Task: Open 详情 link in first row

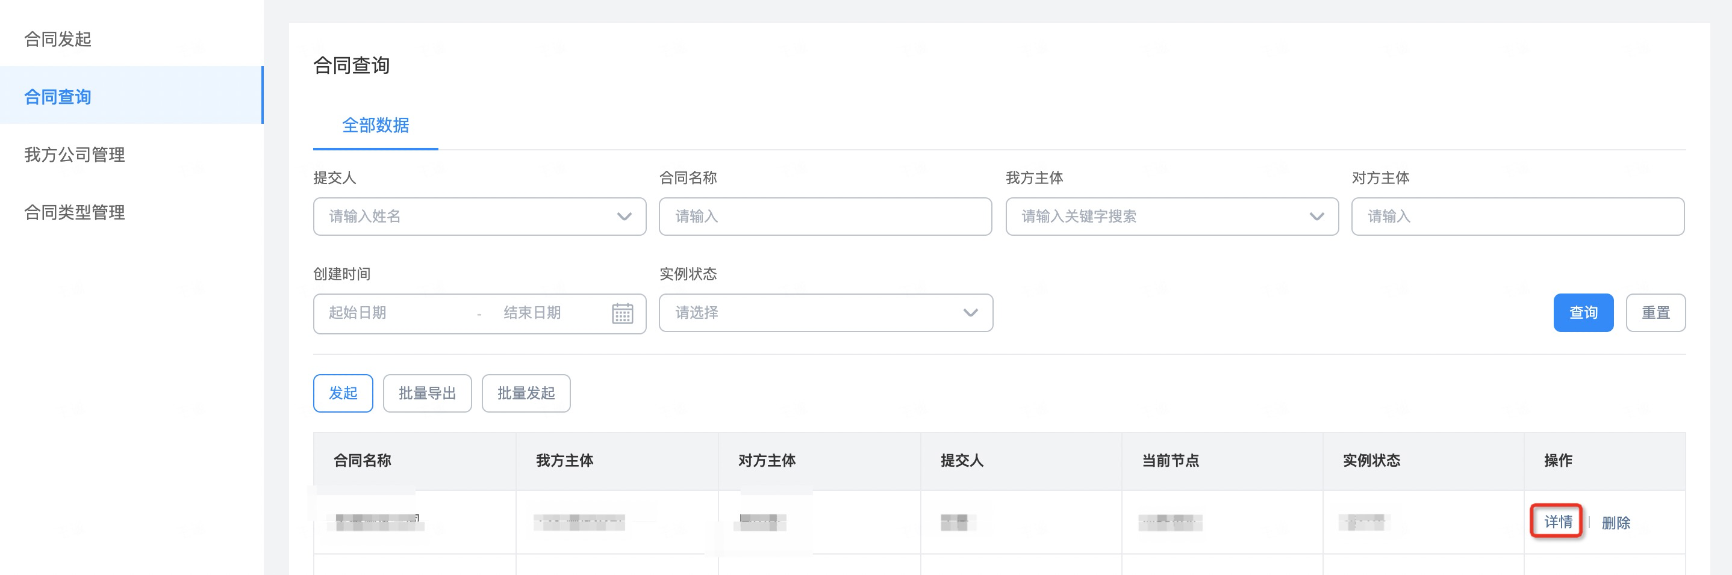Action: click(x=1558, y=521)
